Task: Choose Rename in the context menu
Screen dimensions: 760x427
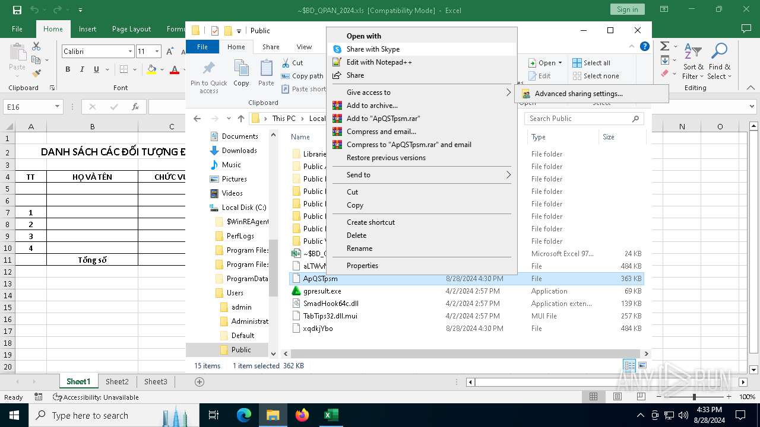Action: pos(359,248)
